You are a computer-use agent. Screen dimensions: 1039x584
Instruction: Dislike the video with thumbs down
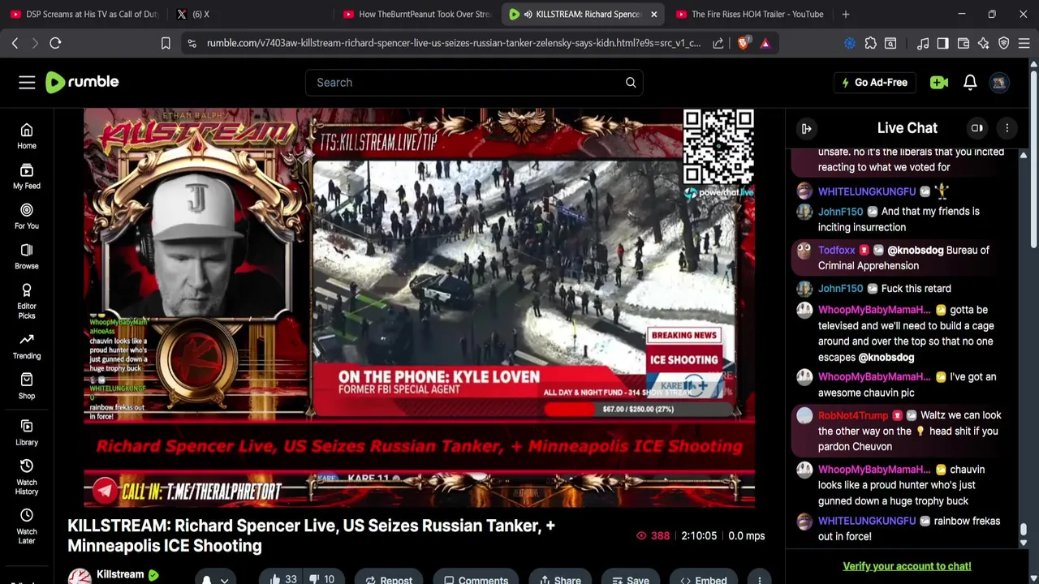(x=324, y=579)
